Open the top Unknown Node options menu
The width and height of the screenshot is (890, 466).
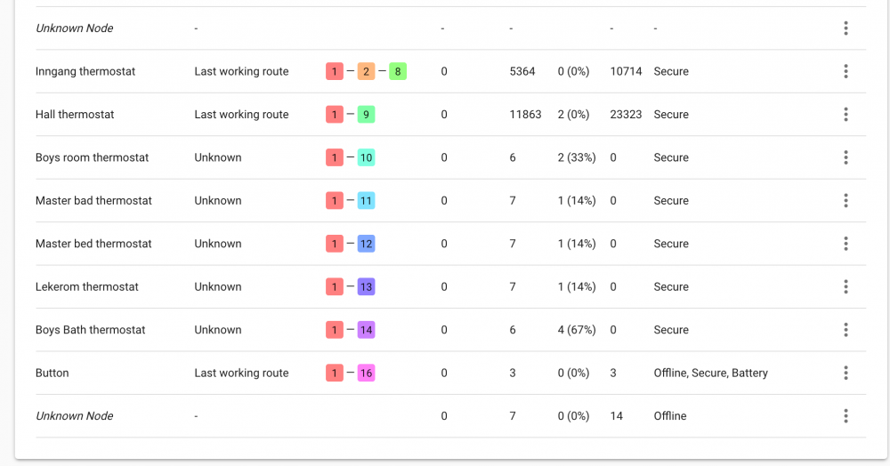click(x=845, y=28)
